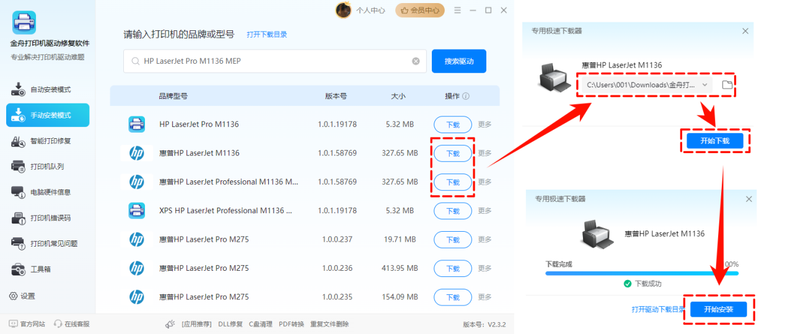Click 打开下载目录 link

coord(267,35)
